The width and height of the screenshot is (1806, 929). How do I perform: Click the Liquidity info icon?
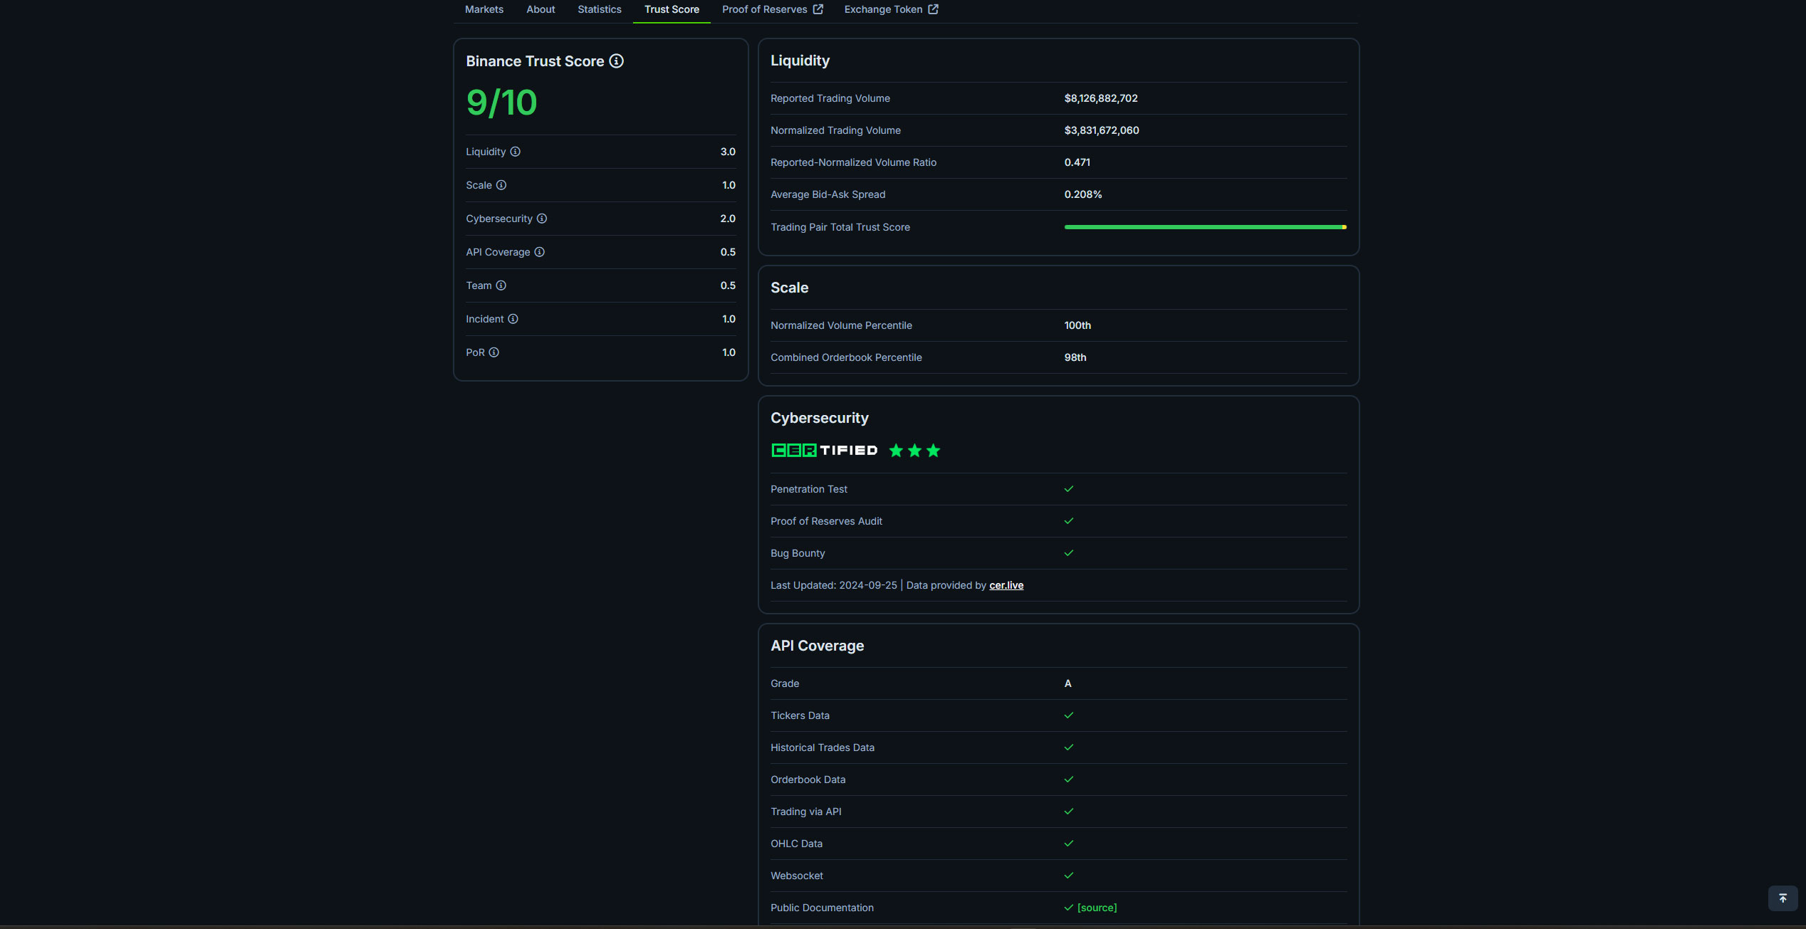pyautogui.click(x=515, y=152)
